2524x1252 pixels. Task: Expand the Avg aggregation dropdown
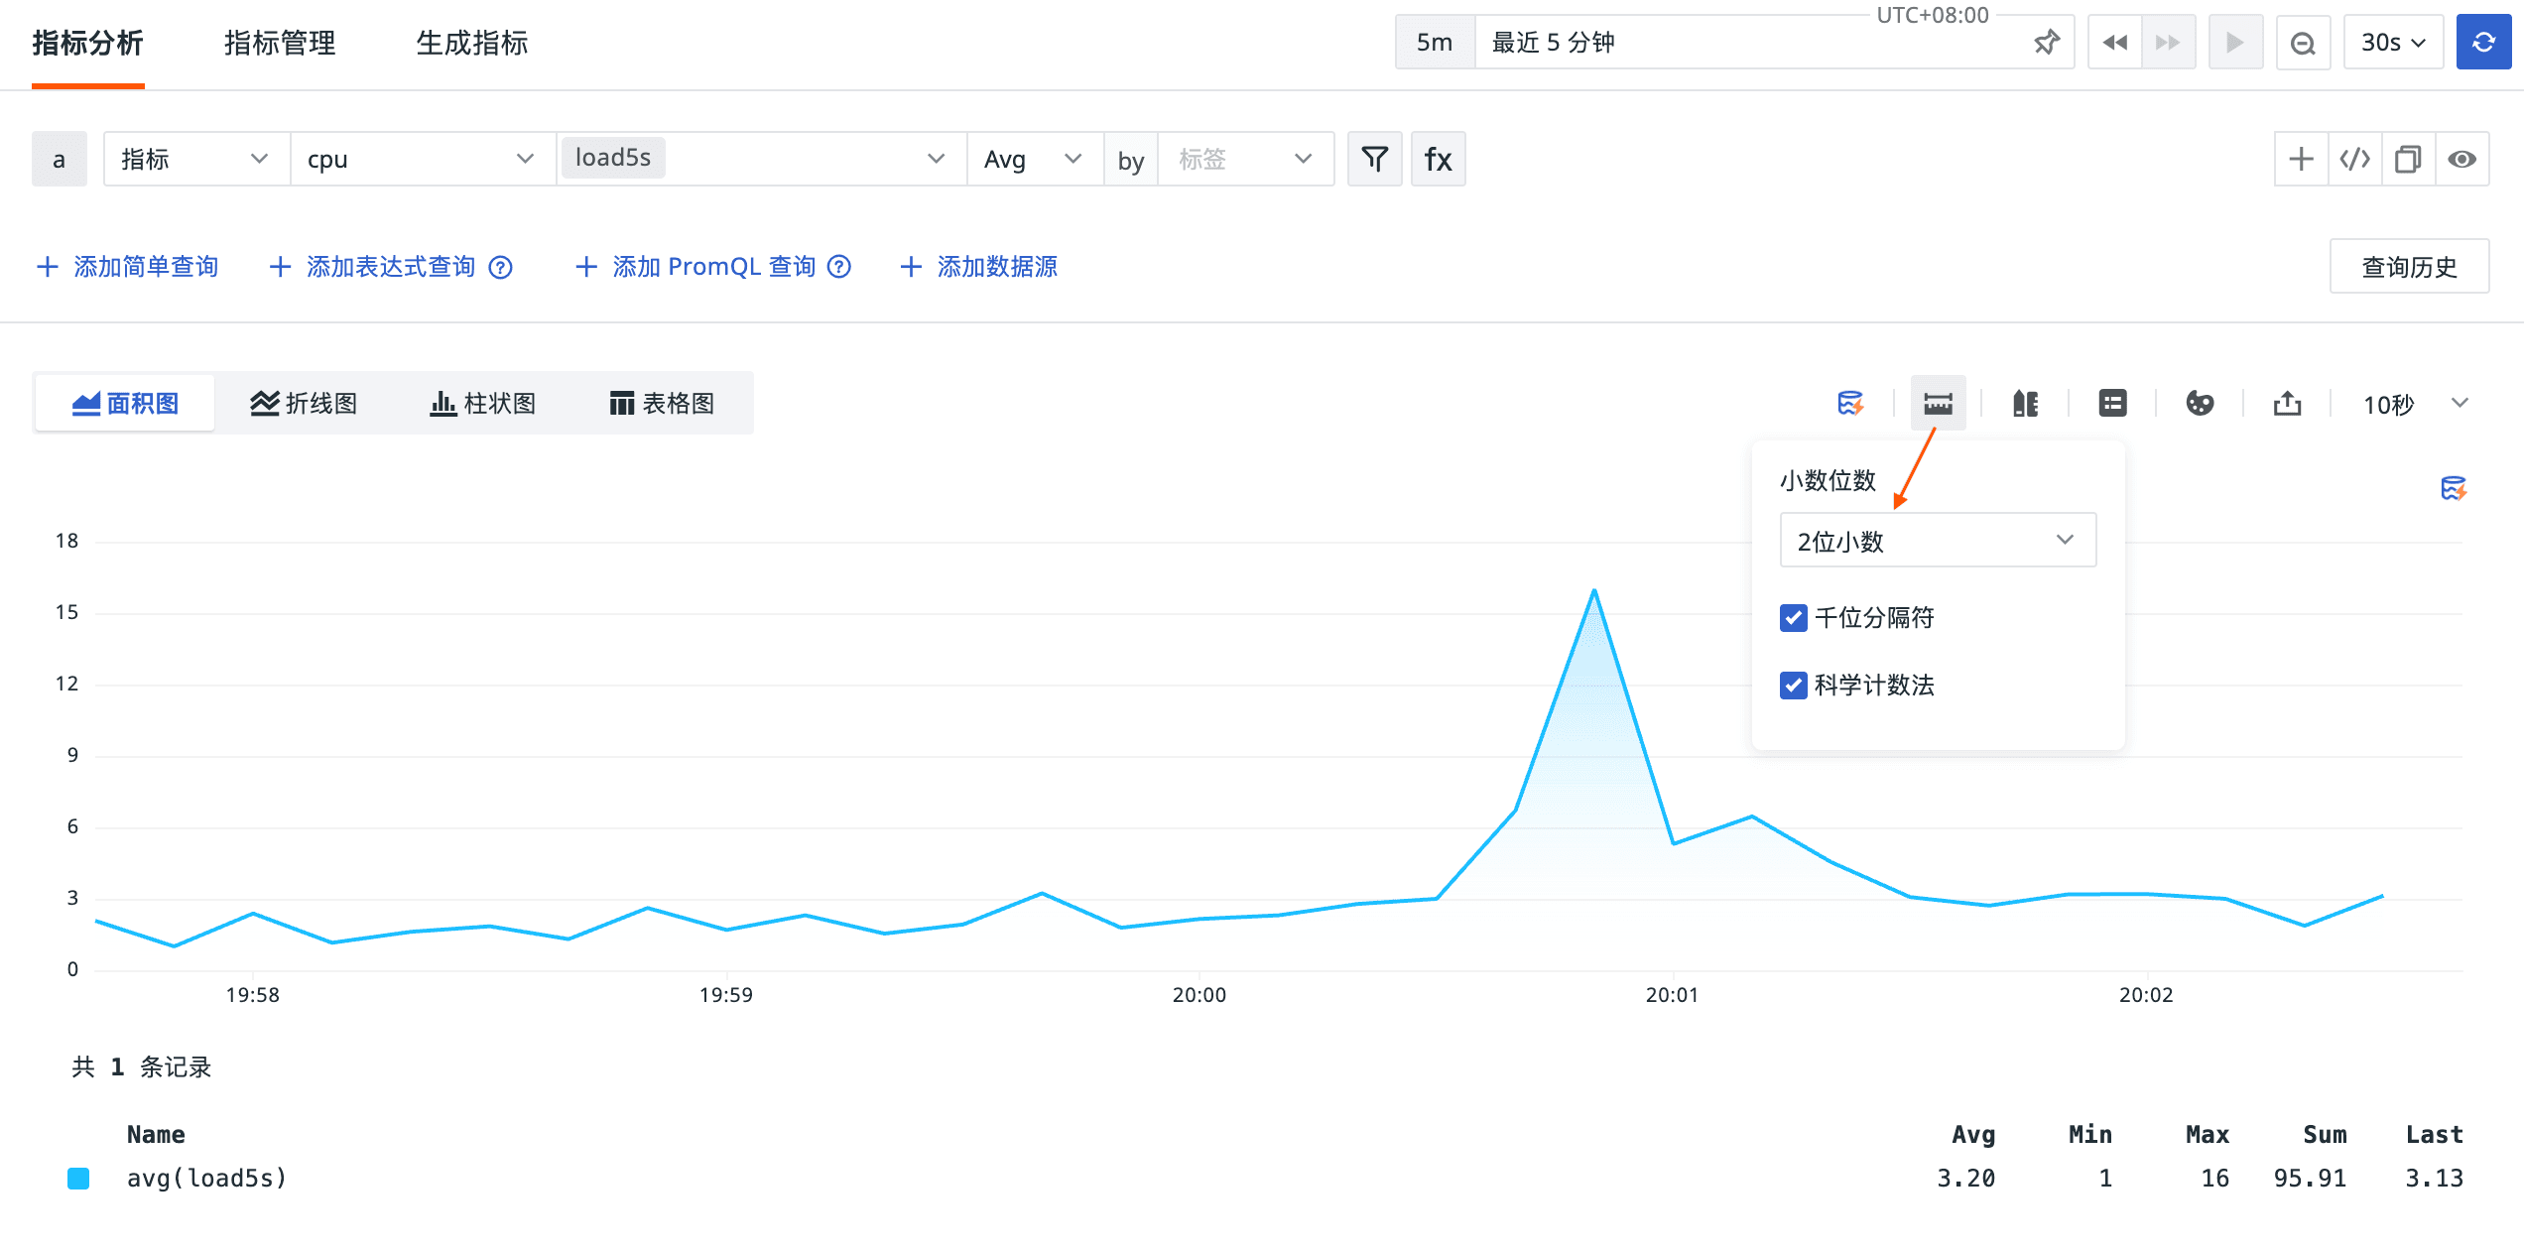click(1033, 159)
